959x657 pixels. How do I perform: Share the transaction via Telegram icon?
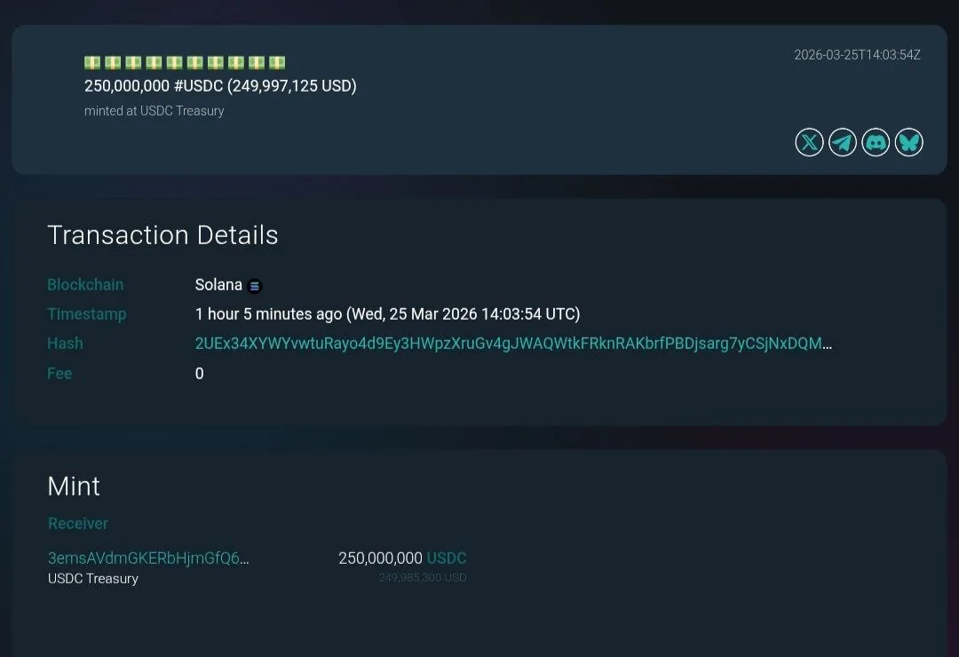click(x=843, y=142)
